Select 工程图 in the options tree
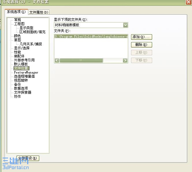This screenshot has height=172, width=192. tap(19, 24)
